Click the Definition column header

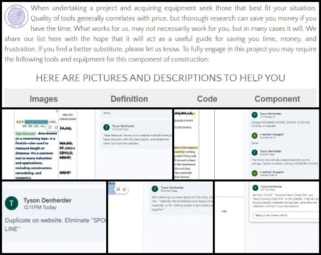click(129, 99)
